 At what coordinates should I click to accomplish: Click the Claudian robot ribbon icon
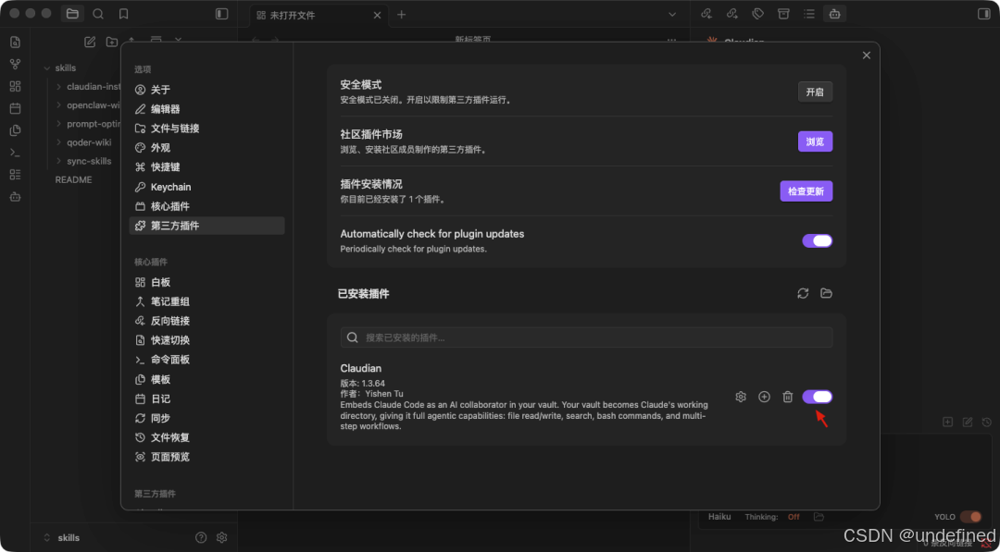click(x=16, y=197)
